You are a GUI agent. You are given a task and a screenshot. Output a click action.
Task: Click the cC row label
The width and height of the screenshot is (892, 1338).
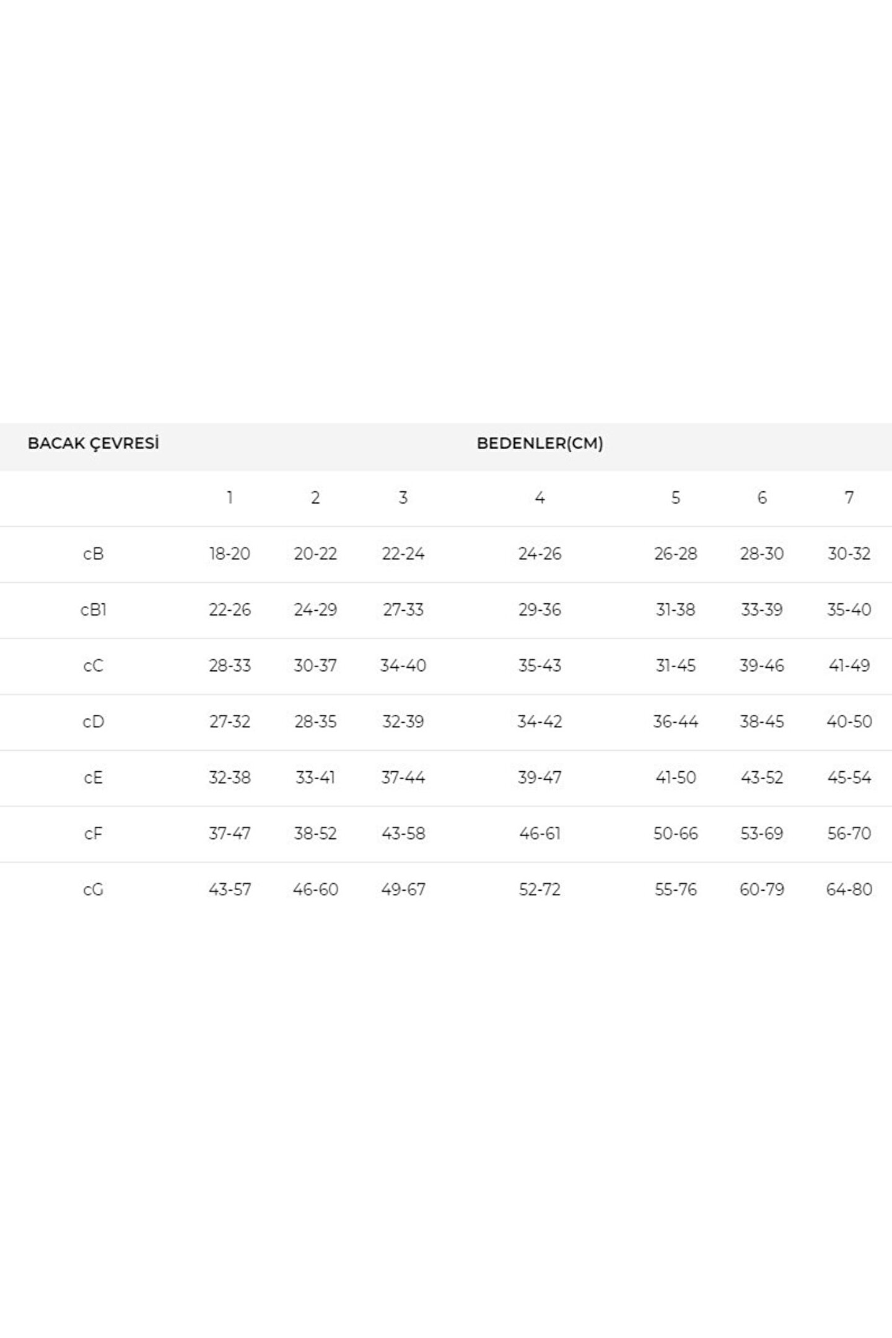pyautogui.click(x=94, y=666)
